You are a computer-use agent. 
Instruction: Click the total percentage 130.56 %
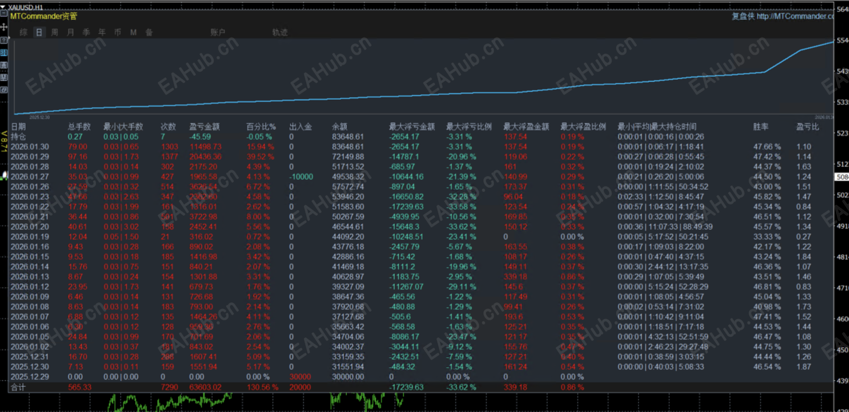click(x=263, y=388)
